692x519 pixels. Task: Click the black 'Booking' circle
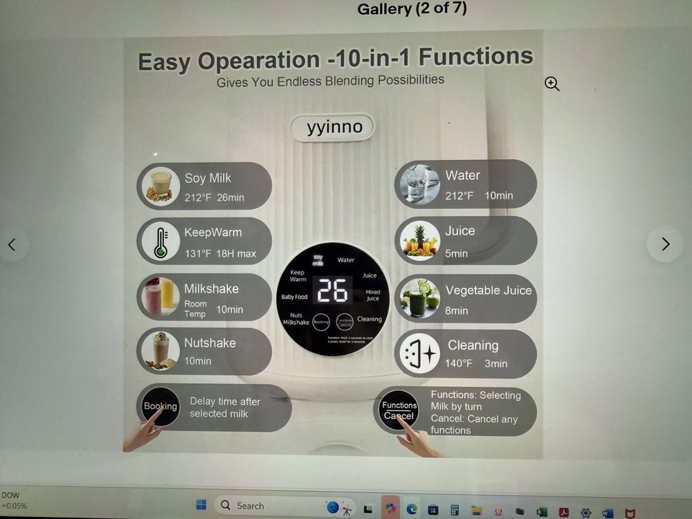[161, 406]
